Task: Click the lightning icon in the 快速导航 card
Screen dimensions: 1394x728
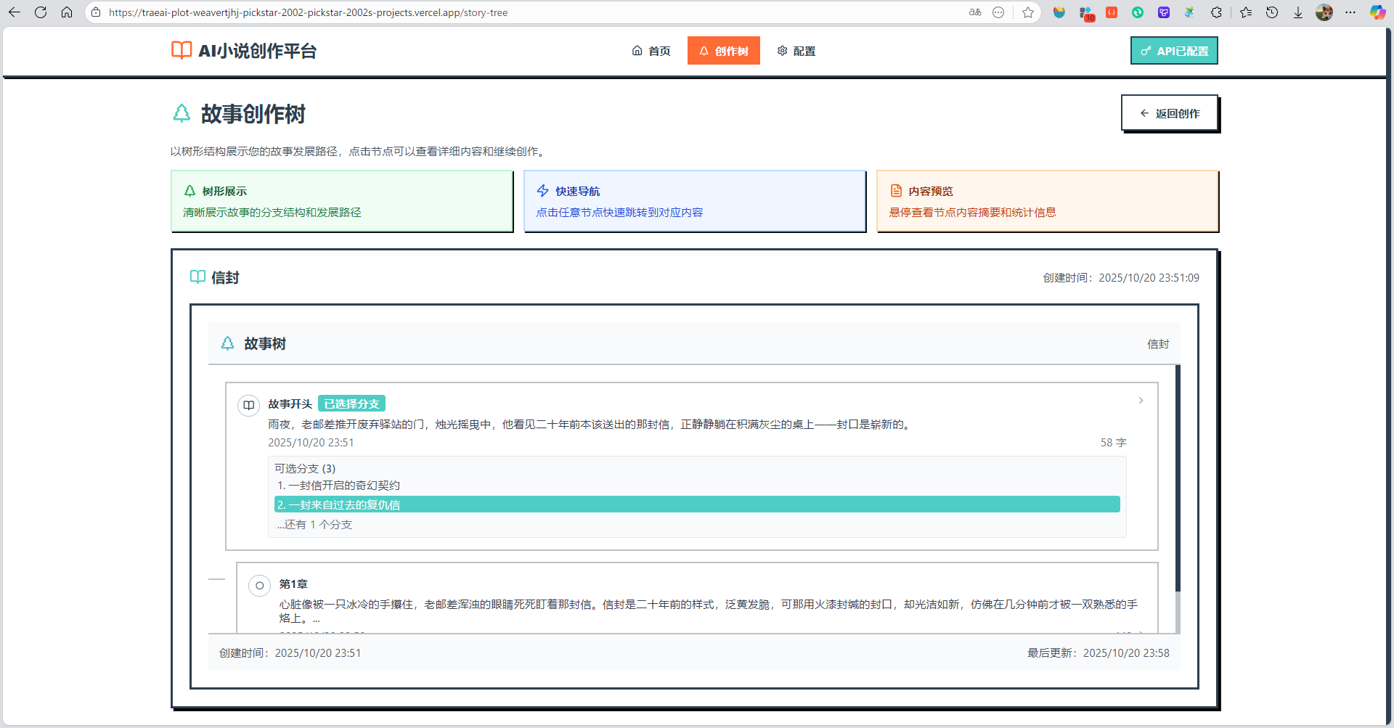Action: click(542, 190)
